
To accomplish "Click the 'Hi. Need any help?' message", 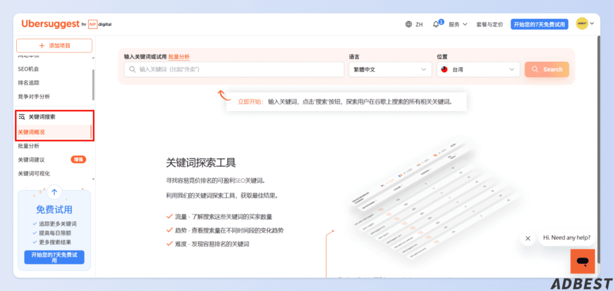I will pyautogui.click(x=567, y=238).
